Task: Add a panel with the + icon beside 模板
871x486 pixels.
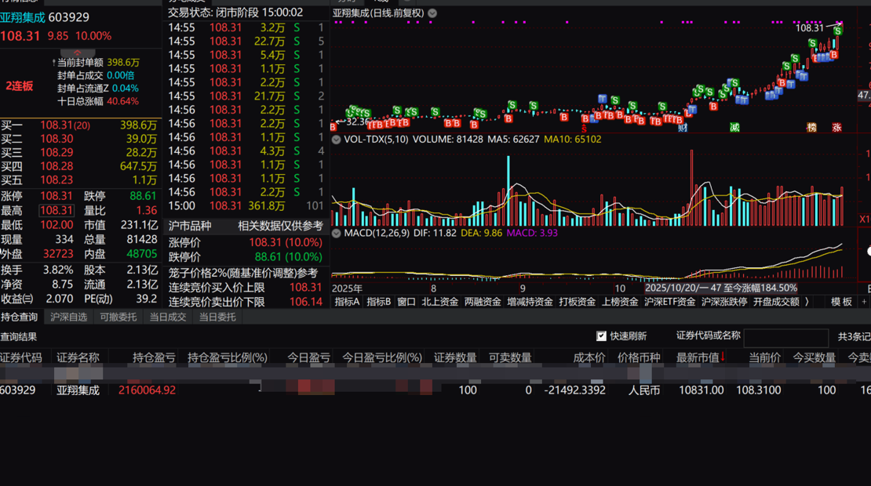Action: click(864, 302)
